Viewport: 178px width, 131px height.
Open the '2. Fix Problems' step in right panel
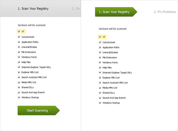click(x=165, y=12)
